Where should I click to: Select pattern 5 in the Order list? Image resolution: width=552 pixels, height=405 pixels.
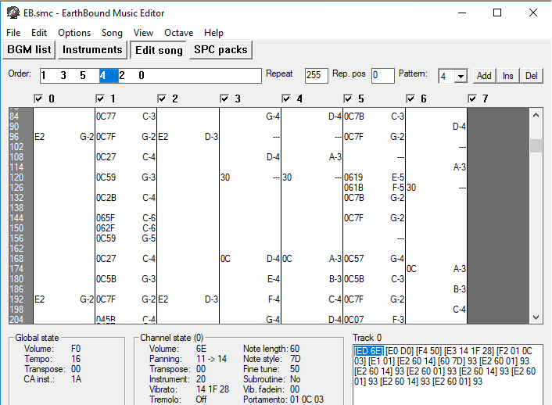click(x=83, y=75)
